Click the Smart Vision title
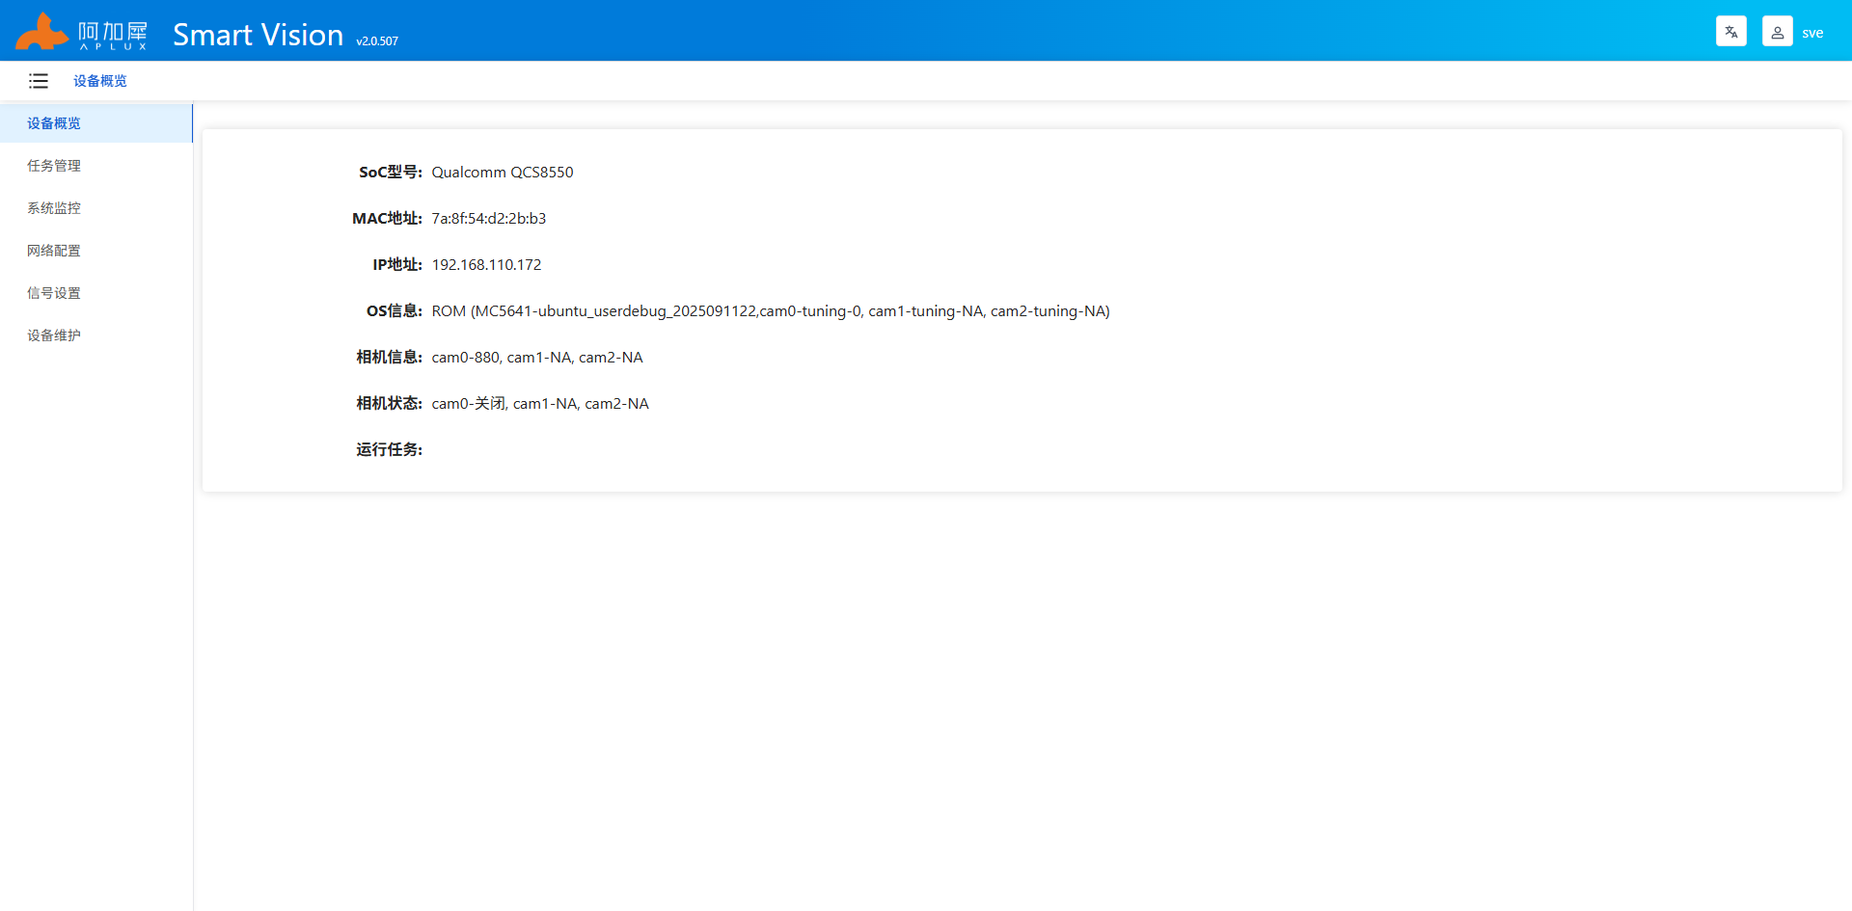 pyautogui.click(x=258, y=35)
